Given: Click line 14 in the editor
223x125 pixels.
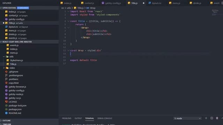Looking at the screenshot, I should coord(139,54).
